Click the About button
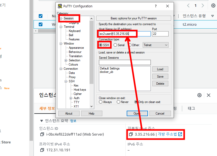Viewport: 217px width, 156px height. (69, 114)
